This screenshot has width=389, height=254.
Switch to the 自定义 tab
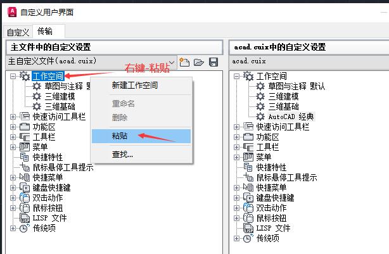click(x=18, y=32)
